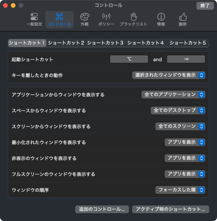Screen dimensions: 217x221
Task: Switch to the ショートカット 5 tab
Action: pyautogui.click(x=188, y=43)
